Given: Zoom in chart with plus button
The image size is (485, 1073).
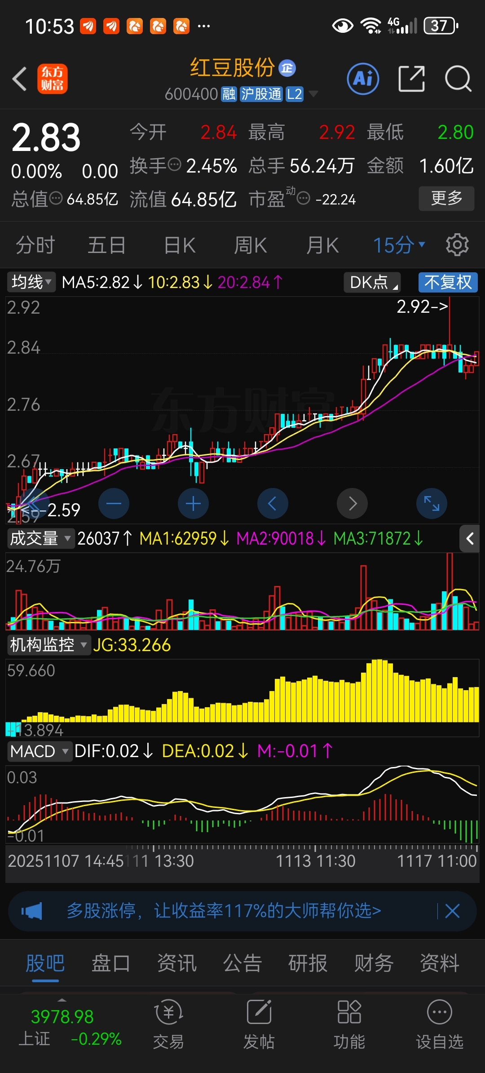Looking at the screenshot, I should point(193,503).
